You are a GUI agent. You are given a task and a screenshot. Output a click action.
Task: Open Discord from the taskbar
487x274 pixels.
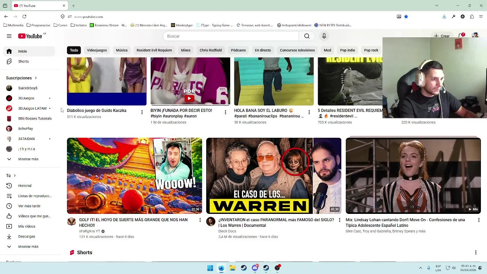click(255, 268)
